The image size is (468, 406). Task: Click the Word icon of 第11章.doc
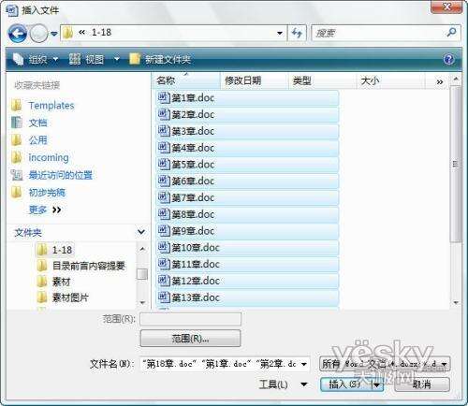[164, 264]
